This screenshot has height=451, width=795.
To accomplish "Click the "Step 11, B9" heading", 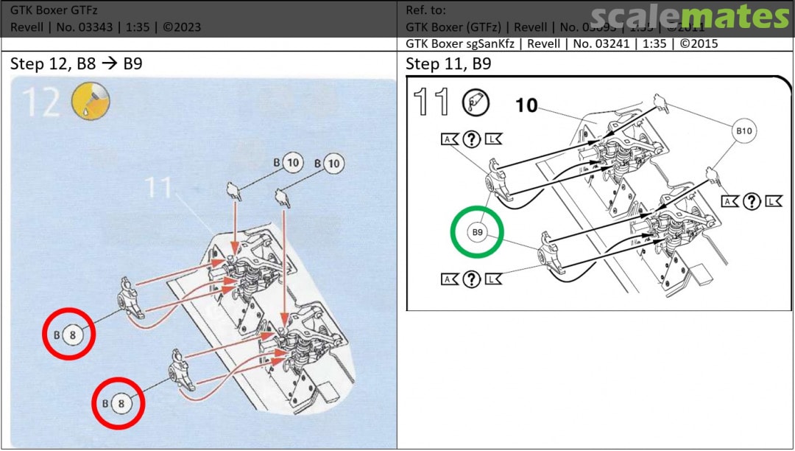I will pyautogui.click(x=448, y=64).
